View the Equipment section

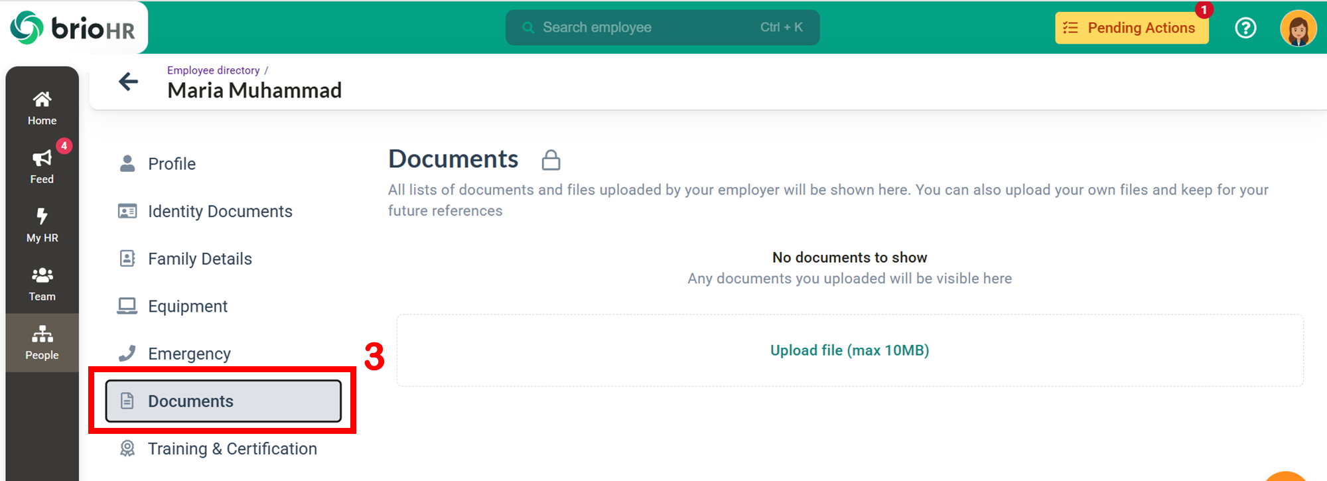coord(188,307)
